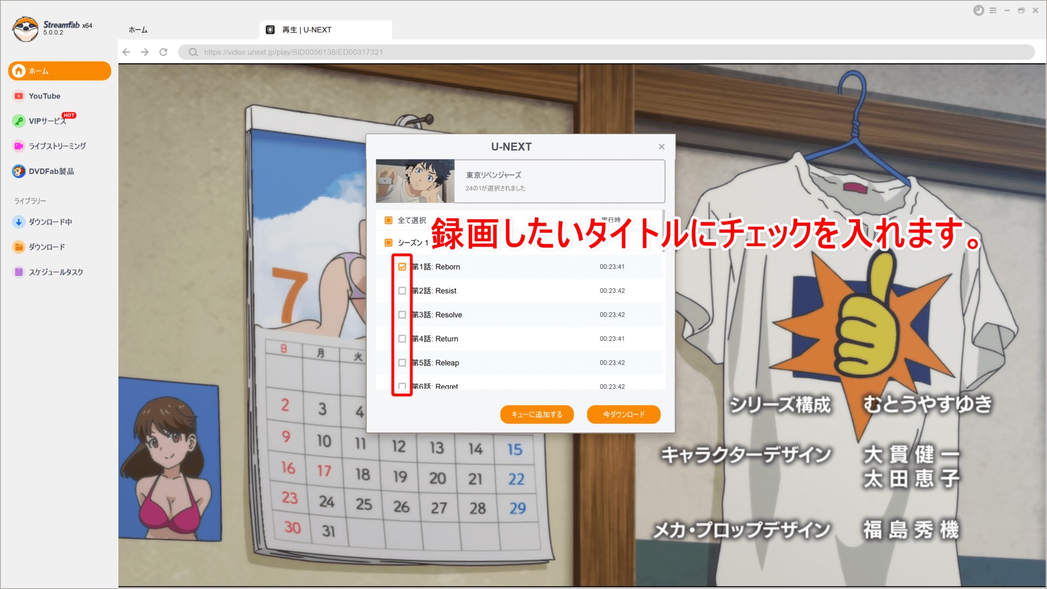Click the VIP service key icon
This screenshot has height=589, width=1047.
[19, 121]
